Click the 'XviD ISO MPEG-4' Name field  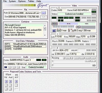(x=82, y=10)
